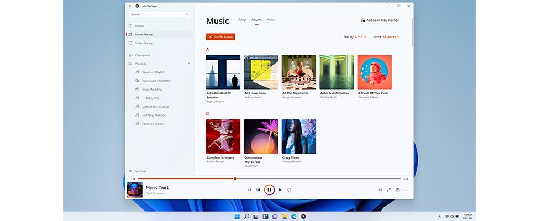Open album A Touch Of Your Punk
Viewport: 536px width, 221px height.
(374, 72)
